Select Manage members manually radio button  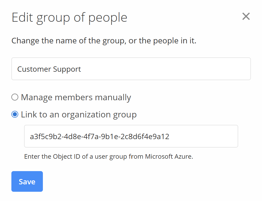tap(15, 97)
